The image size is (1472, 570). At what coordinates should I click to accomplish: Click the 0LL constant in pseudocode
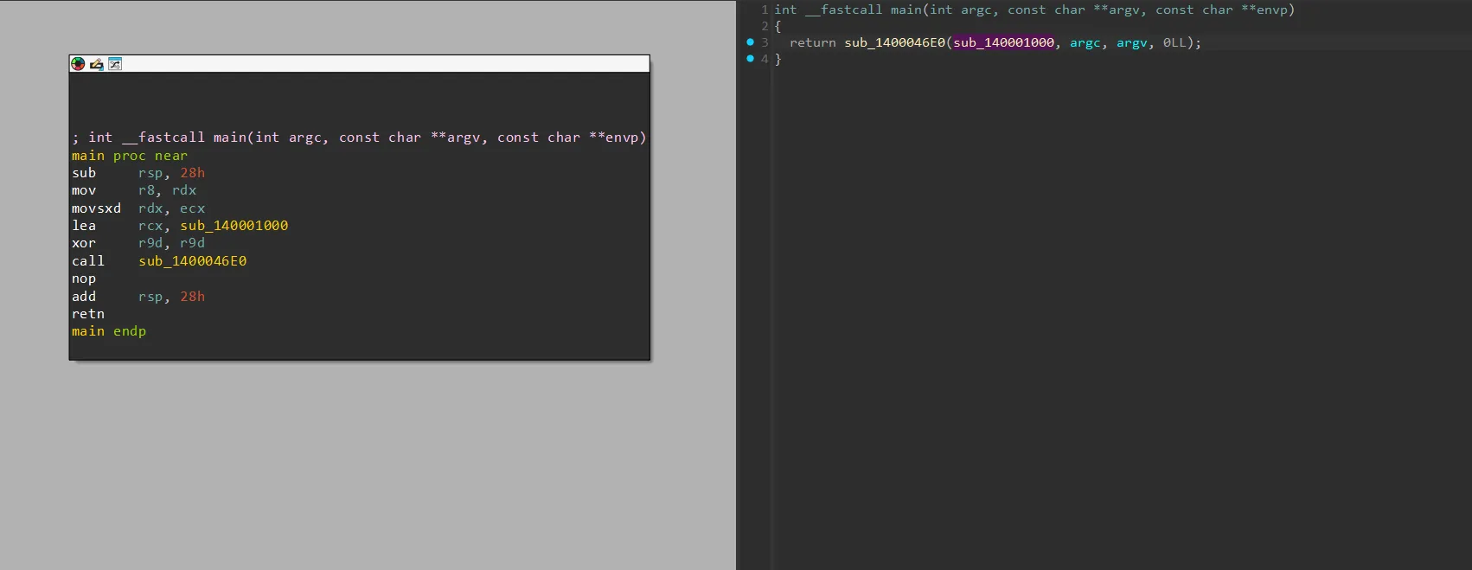pos(1174,42)
